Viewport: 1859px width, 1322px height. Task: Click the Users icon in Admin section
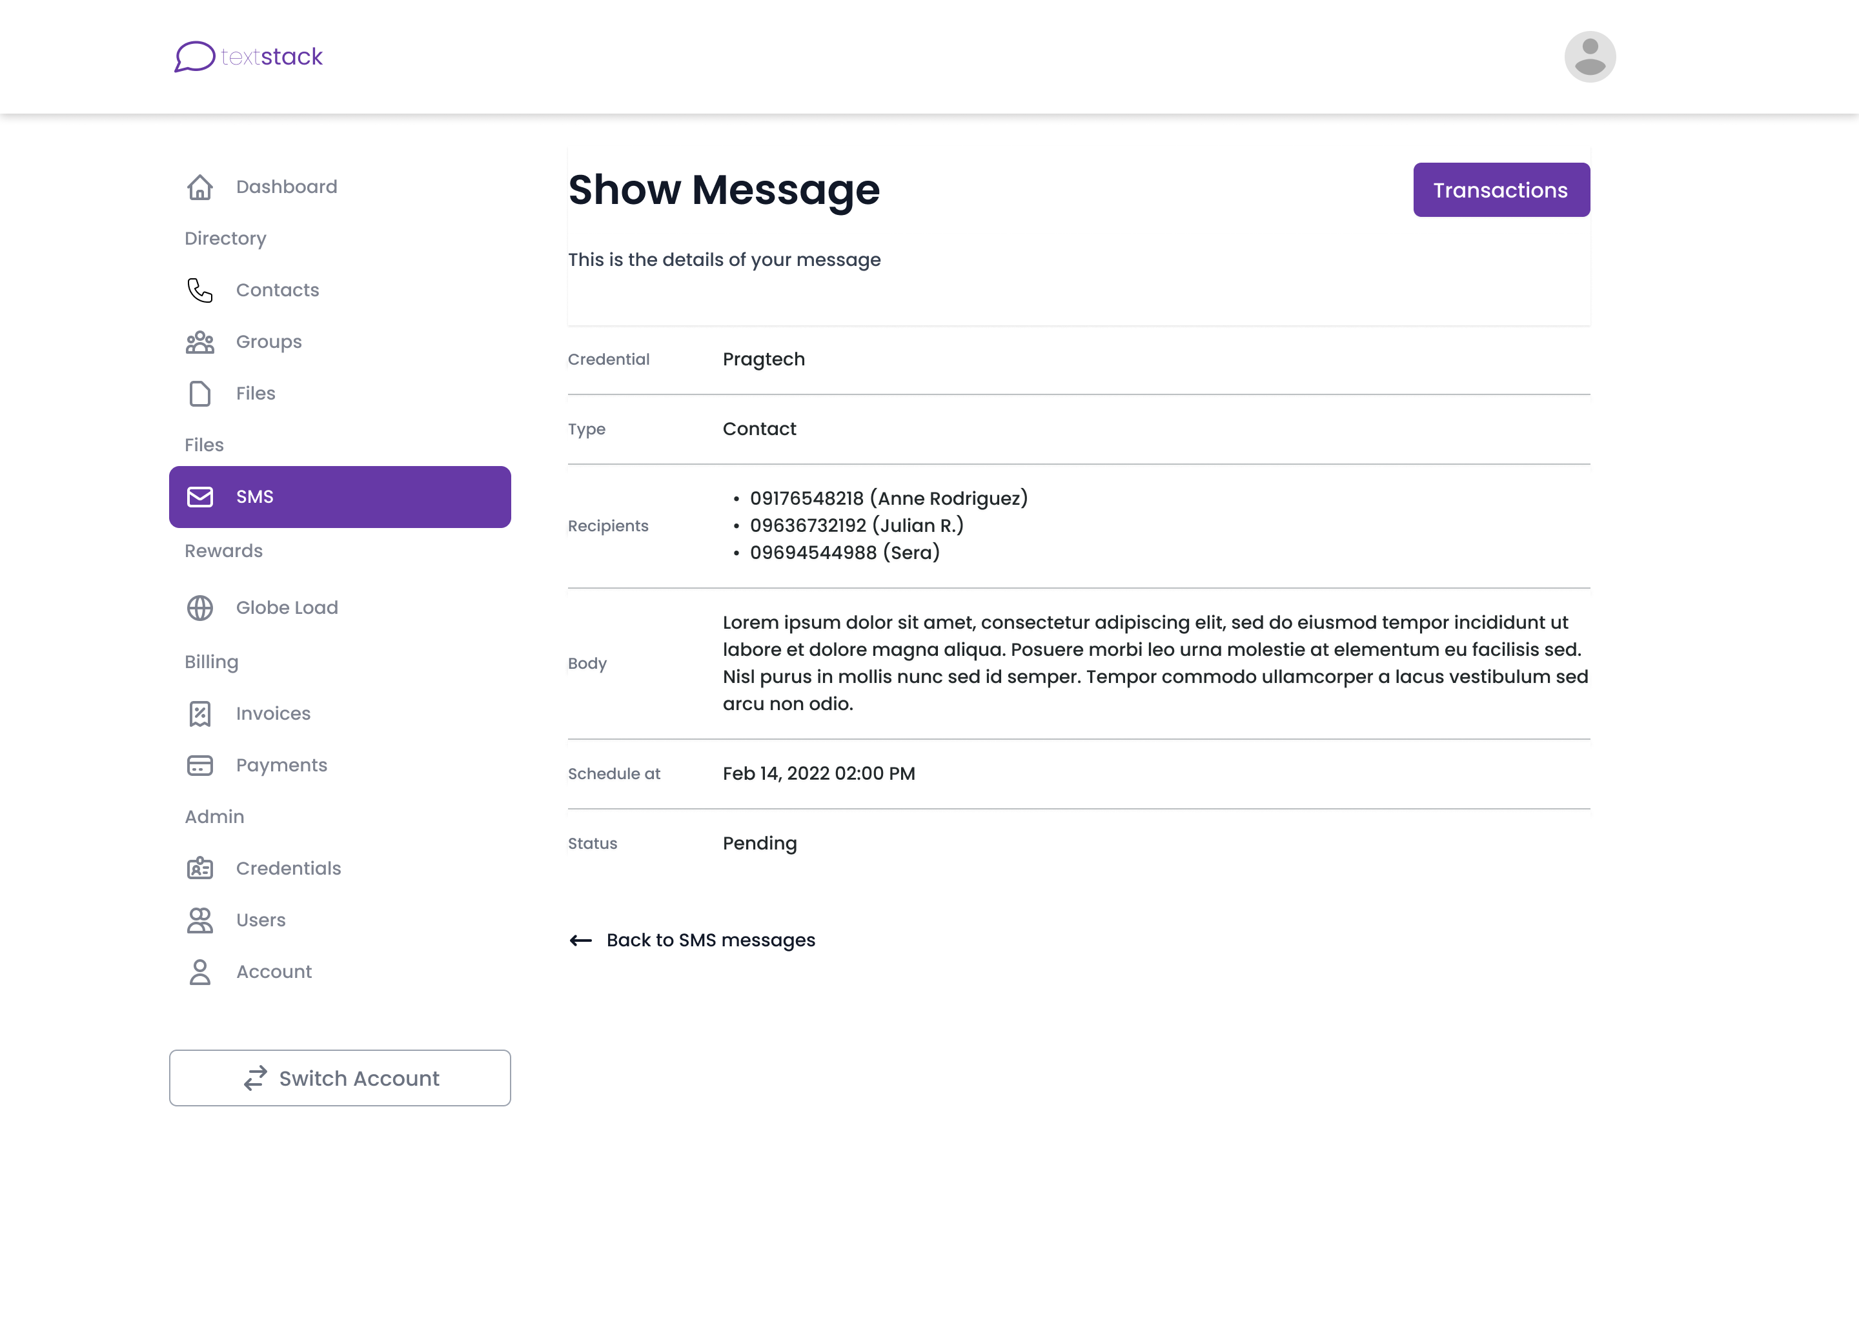(199, 920)
